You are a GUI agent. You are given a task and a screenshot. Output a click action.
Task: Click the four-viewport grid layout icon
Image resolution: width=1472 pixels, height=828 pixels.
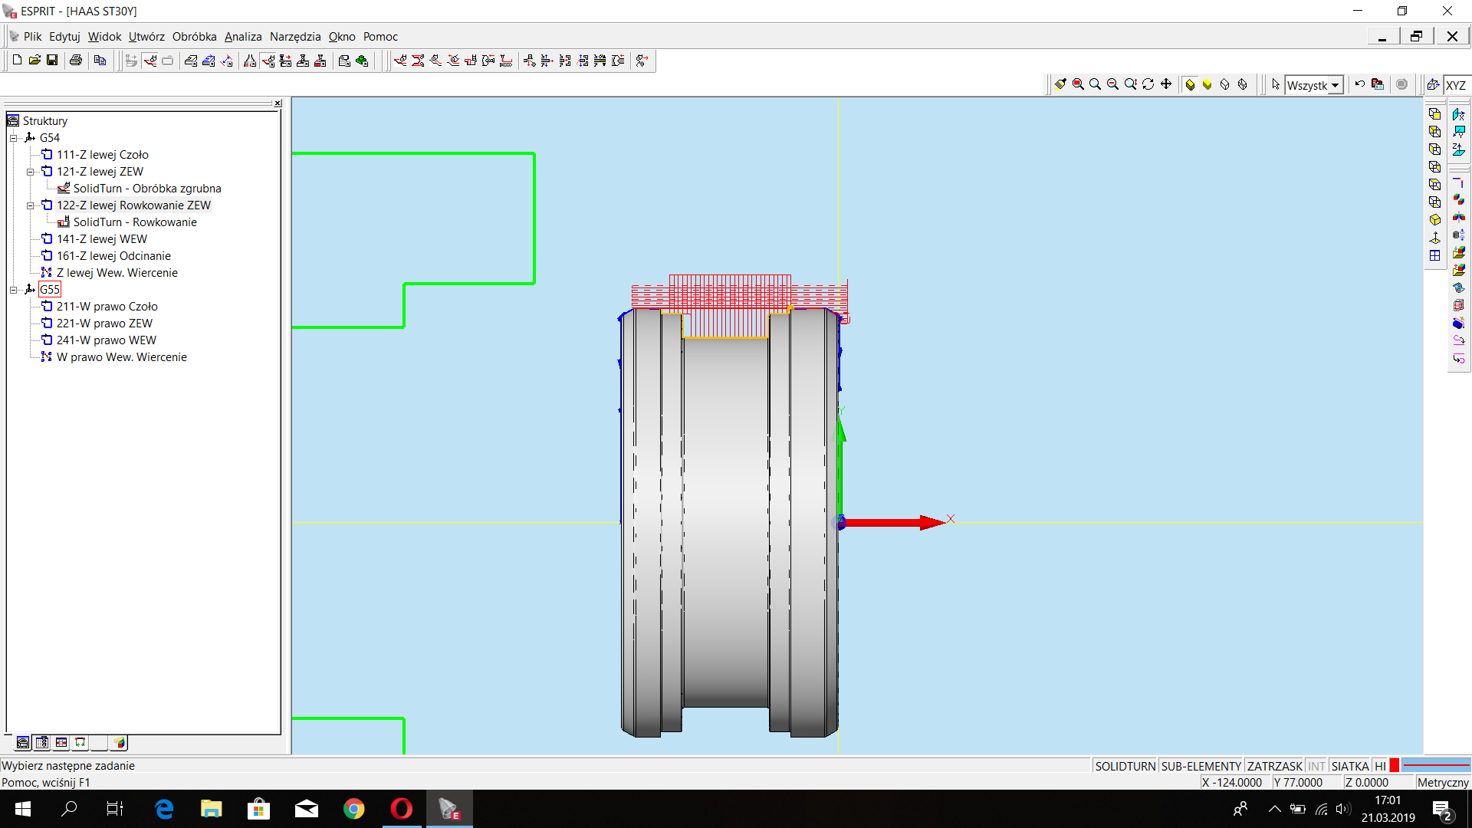(x=1434, y=255)
